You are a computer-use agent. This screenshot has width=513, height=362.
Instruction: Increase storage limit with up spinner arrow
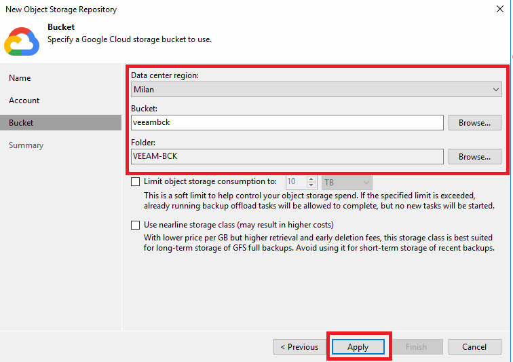(x=311, y=179)
